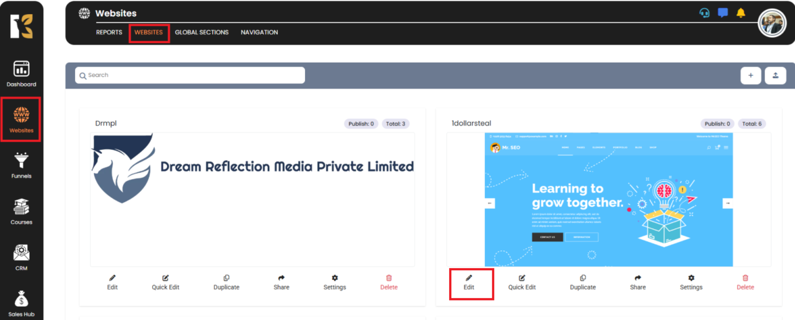View notifications bell
This screenshot has height=320, width=795.
tap(741, 13)
